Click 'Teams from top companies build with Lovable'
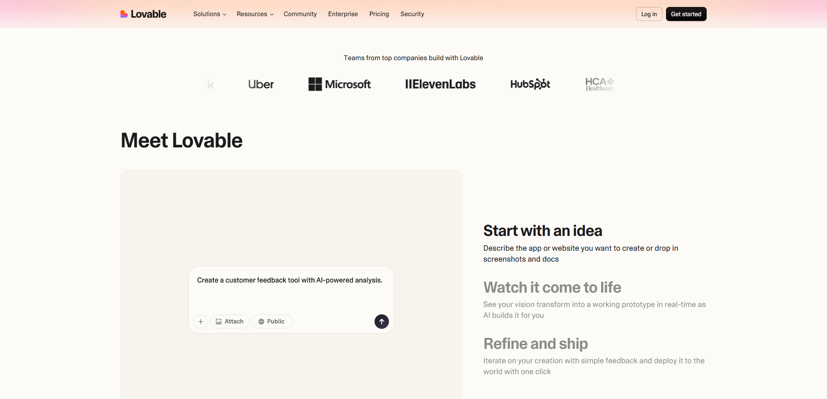 click(413, 58)
